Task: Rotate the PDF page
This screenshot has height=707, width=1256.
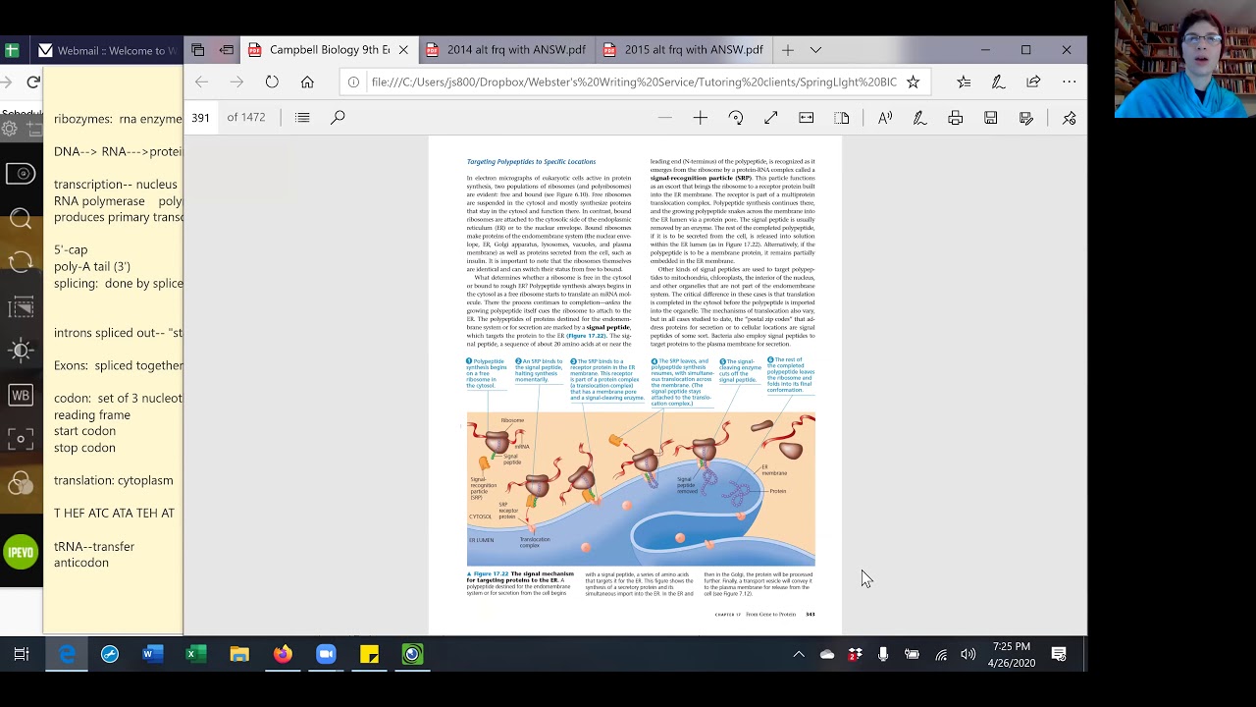Action: [x=736, y=118]
